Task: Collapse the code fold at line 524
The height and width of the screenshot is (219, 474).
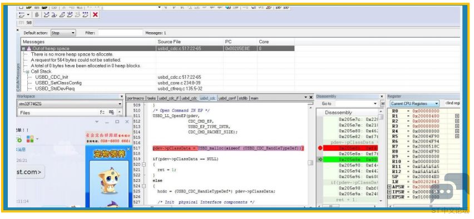Action: 144,186
